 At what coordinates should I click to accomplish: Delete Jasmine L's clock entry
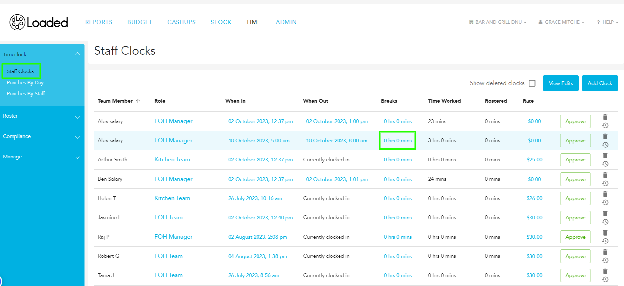(x=605, y=214)
